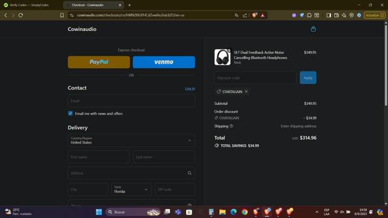
Task: Close the Checkout - Cowinaudio tab
Action: (120, 5)
